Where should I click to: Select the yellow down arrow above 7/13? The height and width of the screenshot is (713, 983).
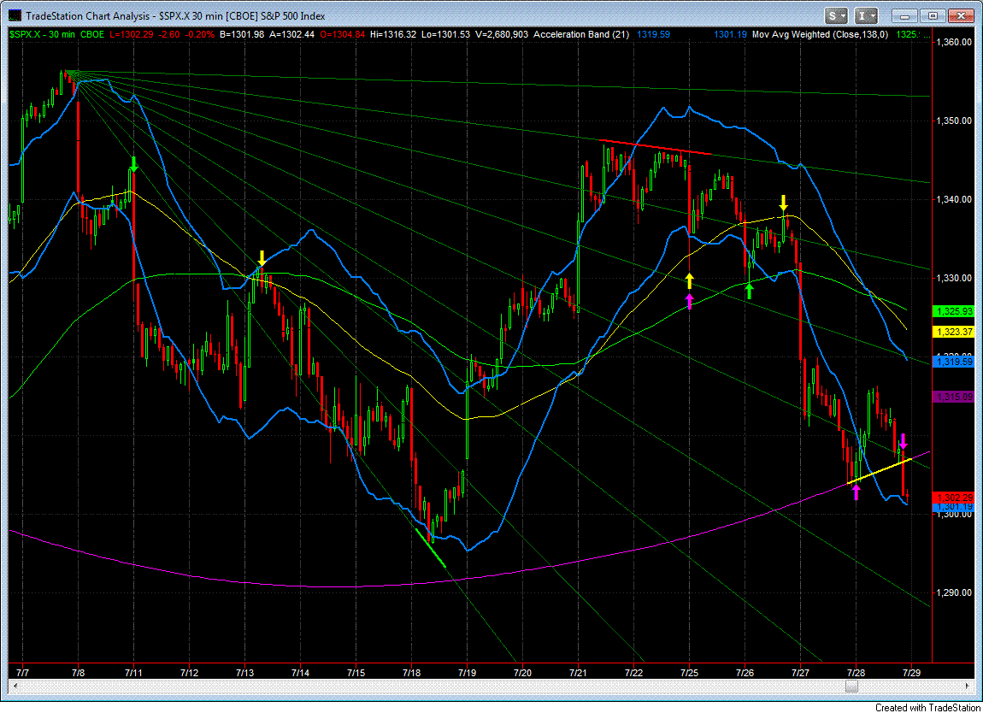262,257
